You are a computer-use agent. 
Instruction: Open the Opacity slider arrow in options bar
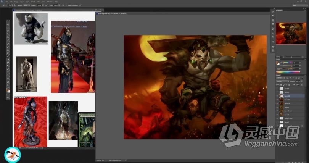(43, 5)
